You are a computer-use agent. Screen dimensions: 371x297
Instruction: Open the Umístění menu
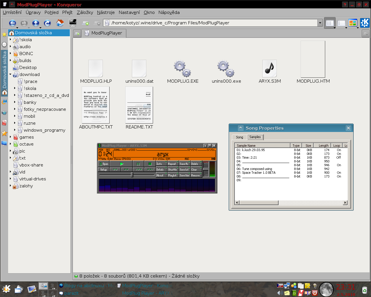(12, 12)
